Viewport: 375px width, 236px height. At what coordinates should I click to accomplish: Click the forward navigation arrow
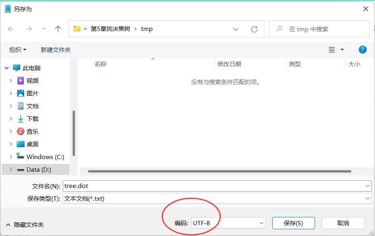(x=28, y=29)
